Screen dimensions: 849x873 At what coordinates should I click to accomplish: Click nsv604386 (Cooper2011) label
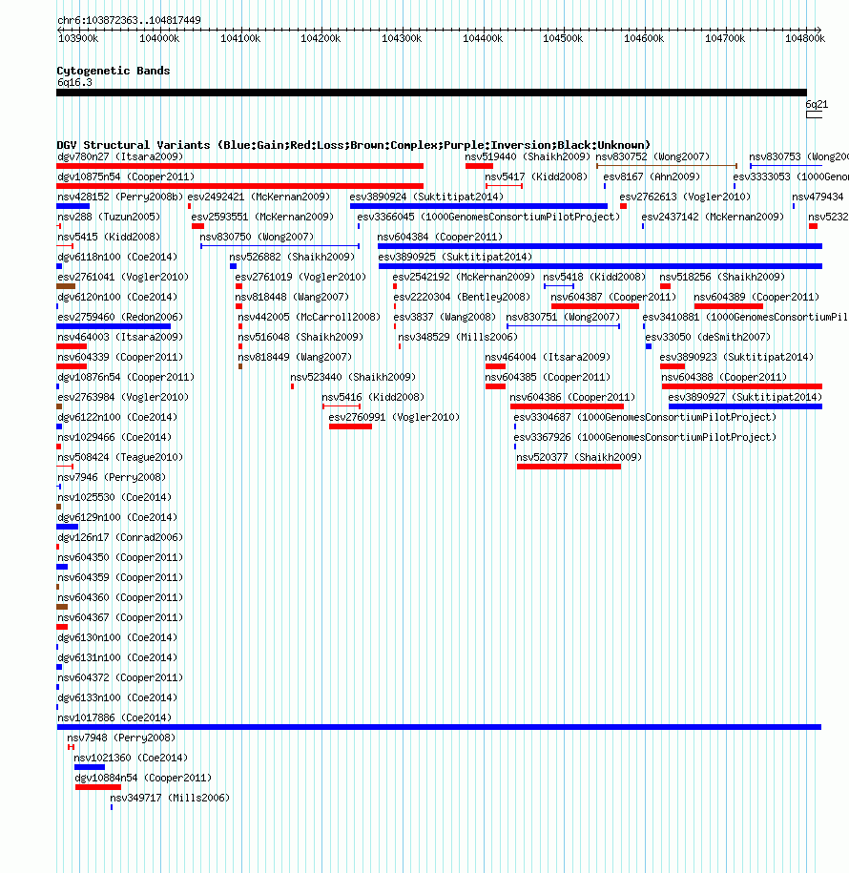573,398
